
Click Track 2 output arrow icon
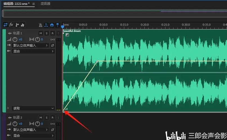click(9, 135)
